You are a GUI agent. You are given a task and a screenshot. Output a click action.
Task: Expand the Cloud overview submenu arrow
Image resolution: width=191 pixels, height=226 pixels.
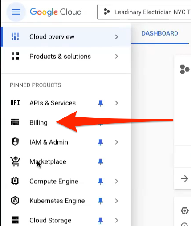point(117,37)
